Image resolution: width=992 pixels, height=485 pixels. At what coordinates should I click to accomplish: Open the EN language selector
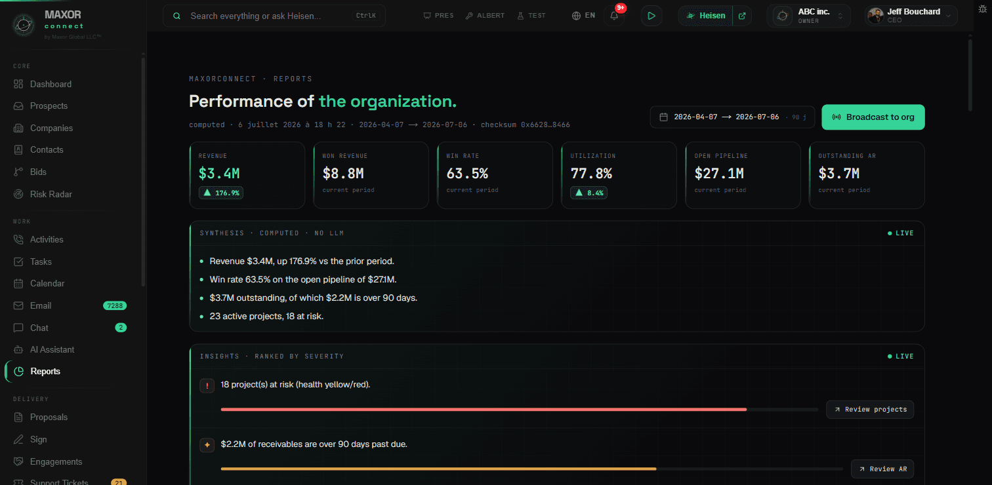(x=584, y=15)
